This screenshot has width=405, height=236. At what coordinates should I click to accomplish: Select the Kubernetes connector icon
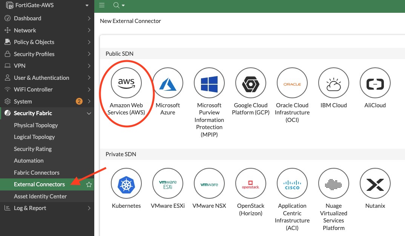click(126, 183)
